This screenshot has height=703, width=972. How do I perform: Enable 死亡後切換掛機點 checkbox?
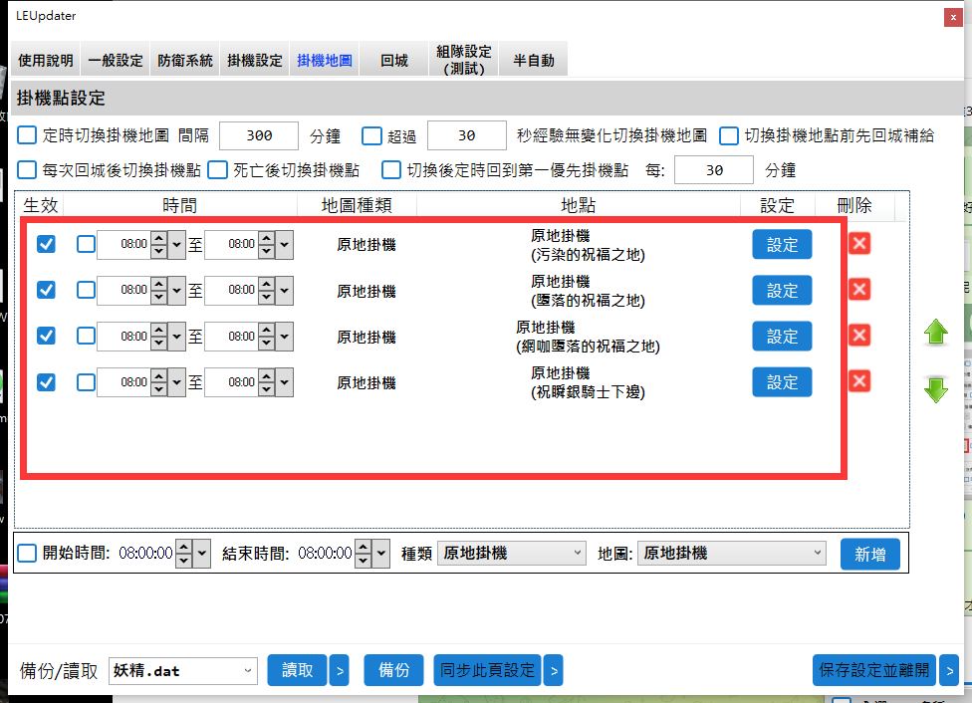[x=217, y=170]
